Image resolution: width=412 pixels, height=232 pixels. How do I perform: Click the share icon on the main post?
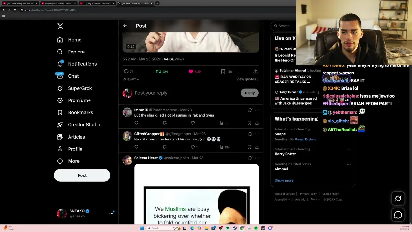(x=256, y=72)
